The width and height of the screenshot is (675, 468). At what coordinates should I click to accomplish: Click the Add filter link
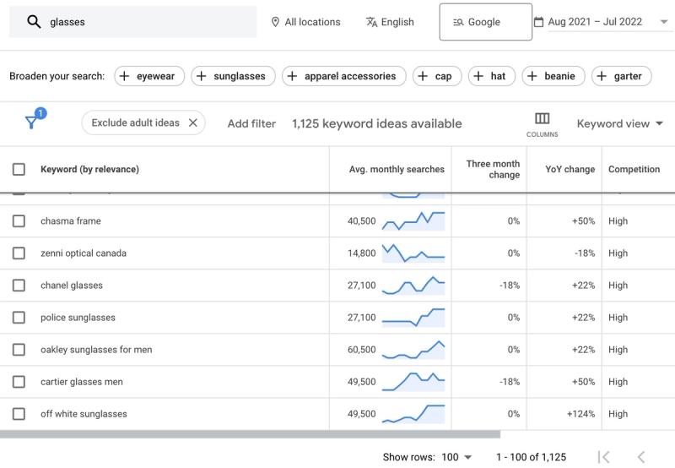[x=251, y=123]
